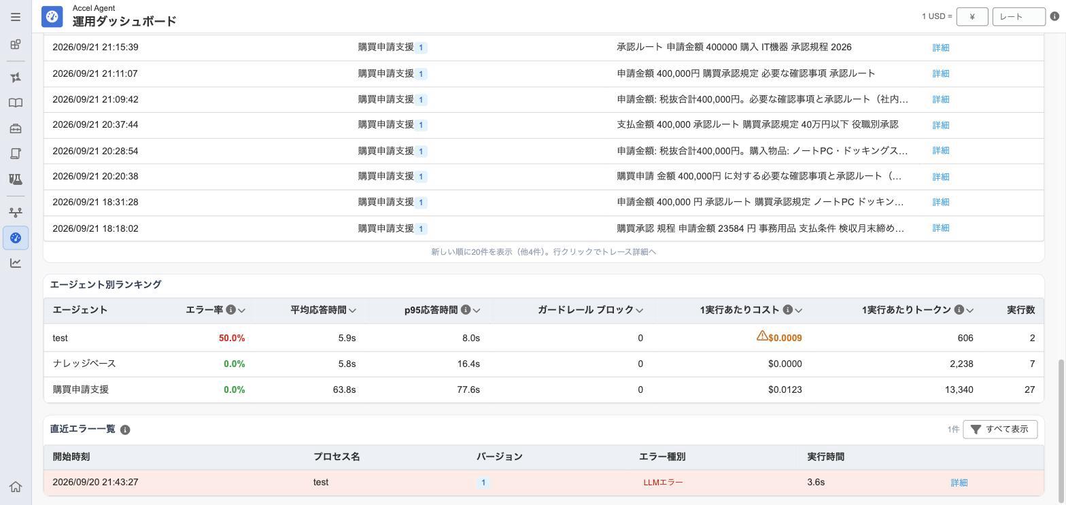
Task: Open 詳細 link for the LLMエラー row
Action: pos(959,483)
